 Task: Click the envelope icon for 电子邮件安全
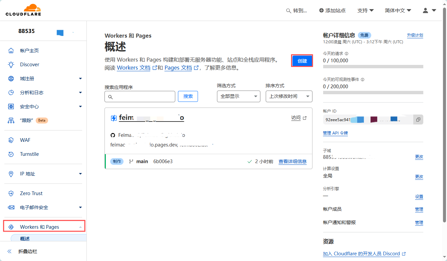pyautogui.click(x=11, y=207)
